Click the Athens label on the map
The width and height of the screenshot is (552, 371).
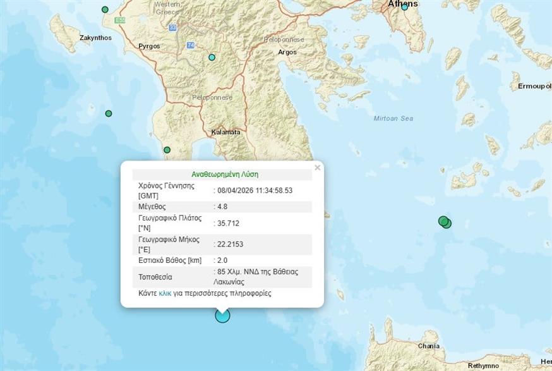pos(404,4)
